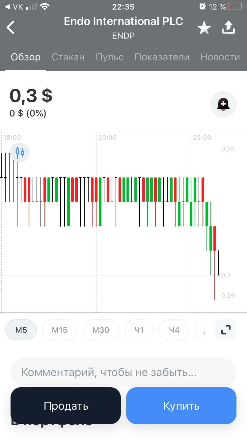
Task: Open the Пульс tab
Action: point(110,57)
